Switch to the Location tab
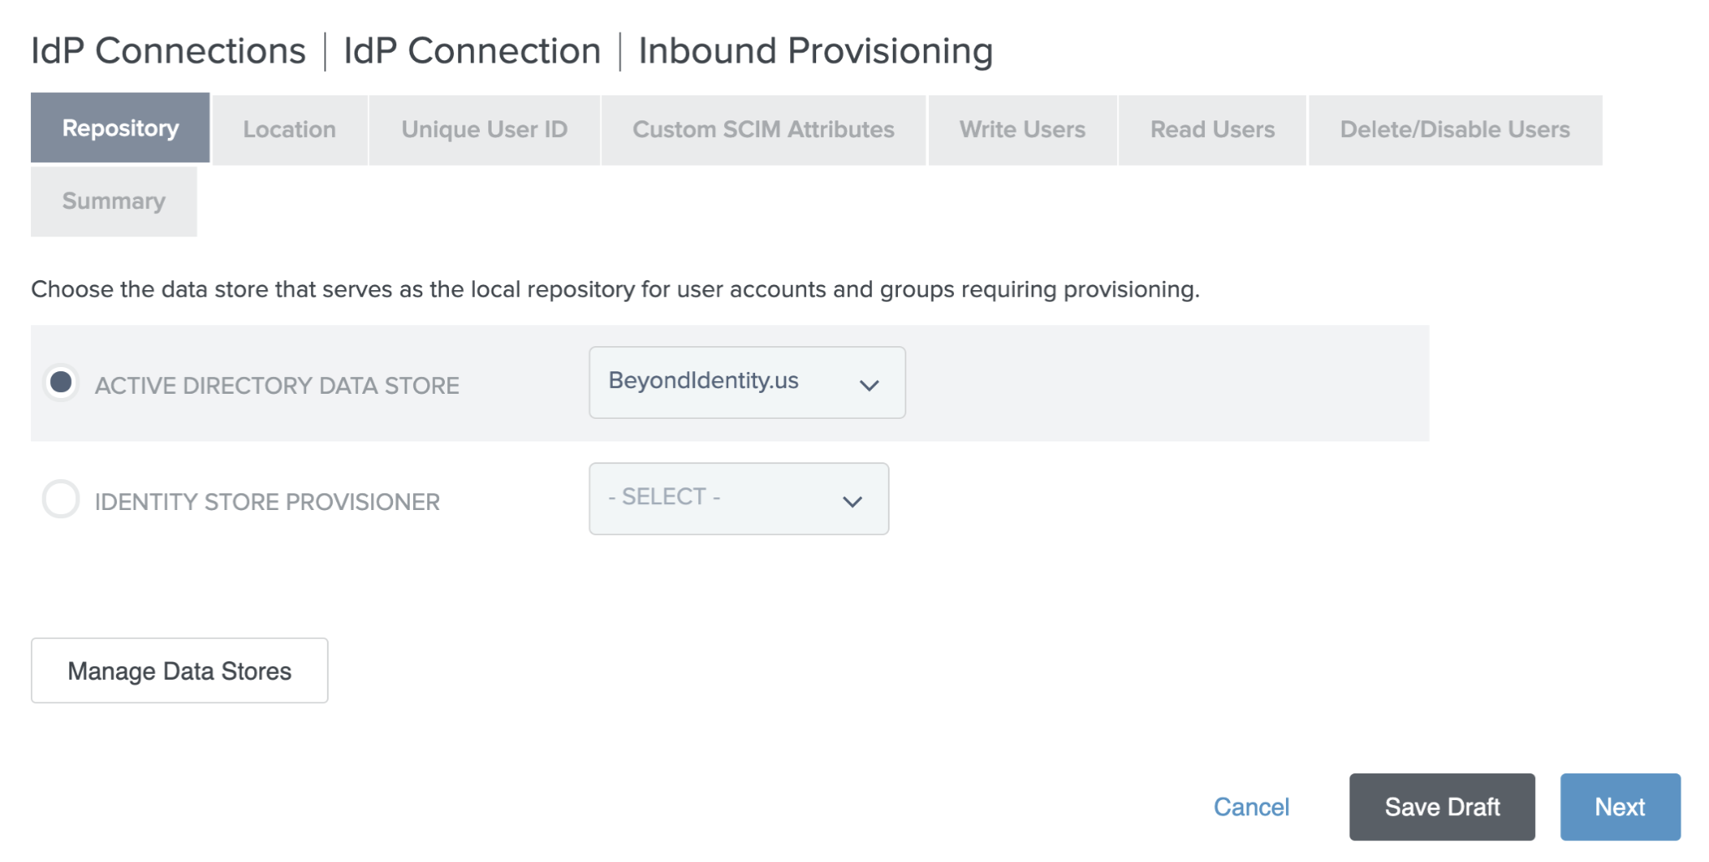The height and width of the screenshot is (862, 1709). [x=289, y=130]
